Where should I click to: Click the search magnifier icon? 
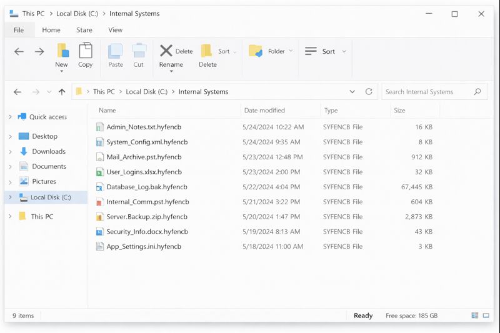[x=477, y=92]
